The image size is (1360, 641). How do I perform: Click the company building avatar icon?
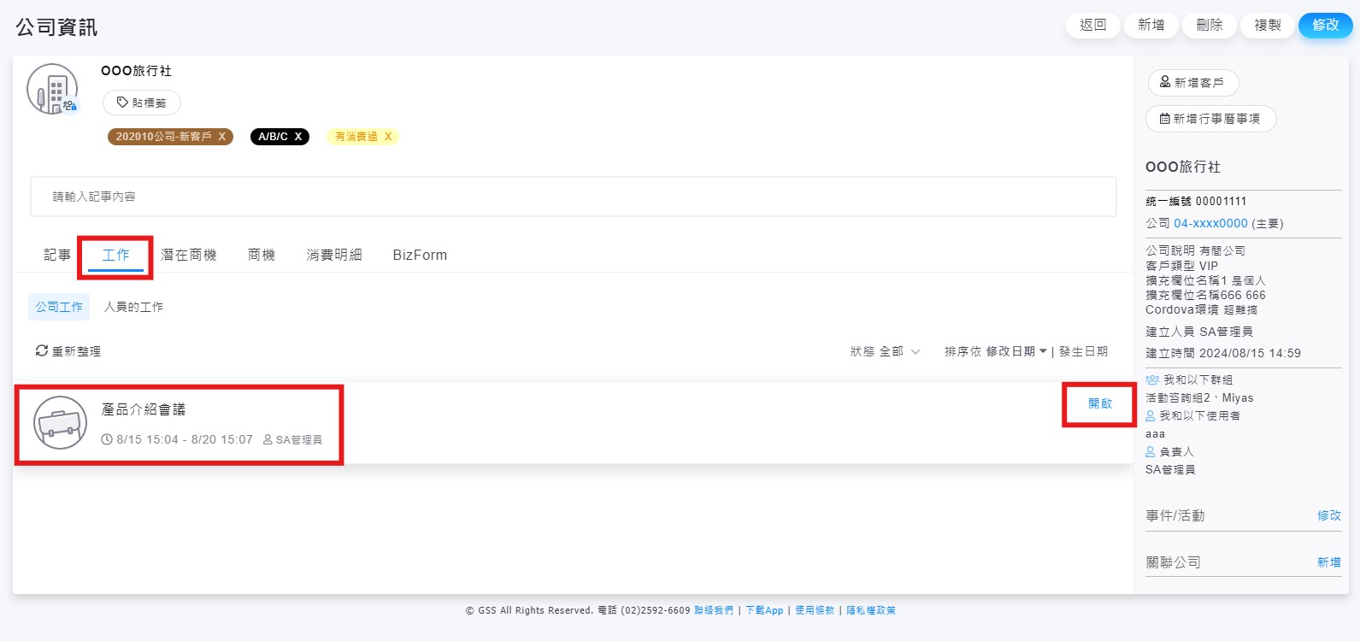click(52, 90)
